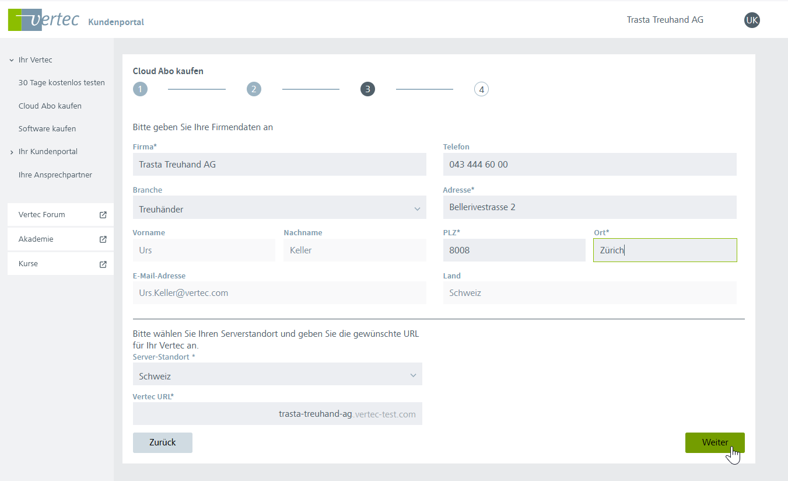The height and width of the screenshot is (481, 788).
Task: Select step 4 circle in wizard
Action: coord(481,89)
